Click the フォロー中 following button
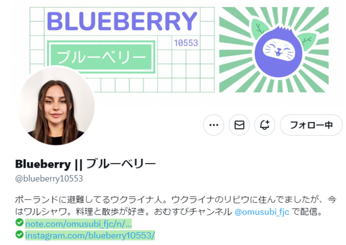The image size is (346, 245). [x=311, y=125]
